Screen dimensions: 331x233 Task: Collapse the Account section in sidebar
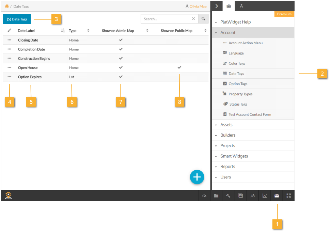point(228,33)
